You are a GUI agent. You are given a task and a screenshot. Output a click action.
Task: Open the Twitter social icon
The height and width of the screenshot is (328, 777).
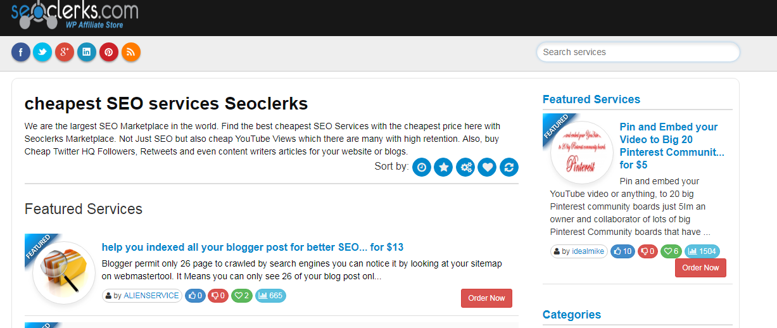pos(42,52)
